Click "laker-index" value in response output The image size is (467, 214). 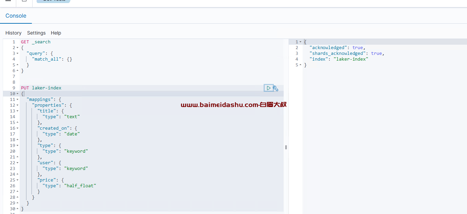point(351,59)
